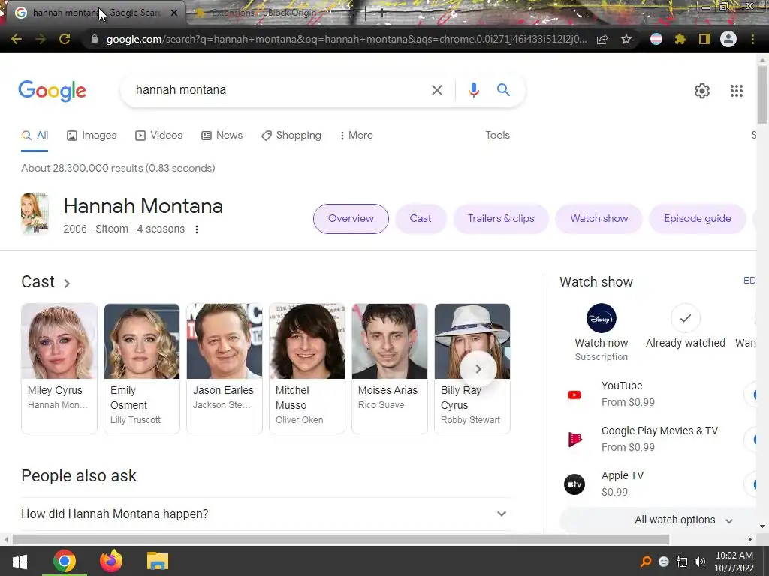Open Google apps grid
Screen dimensions: 769x576
point(737,91)
